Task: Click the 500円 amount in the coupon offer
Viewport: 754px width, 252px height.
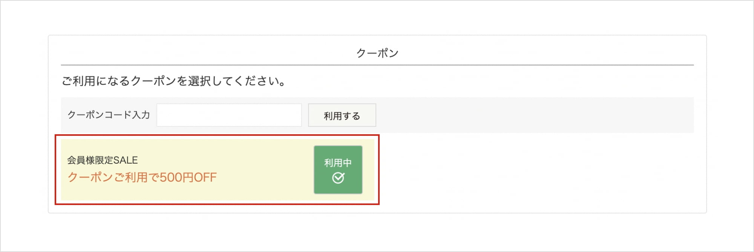Action: point(176,177)
